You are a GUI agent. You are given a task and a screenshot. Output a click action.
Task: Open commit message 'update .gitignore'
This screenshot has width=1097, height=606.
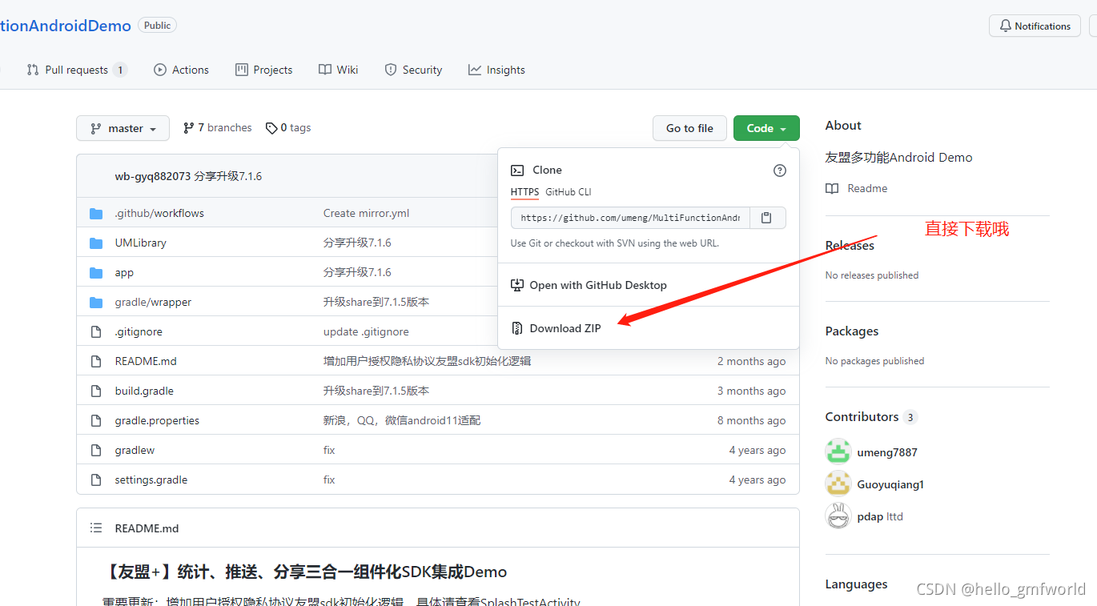(366, 331)
